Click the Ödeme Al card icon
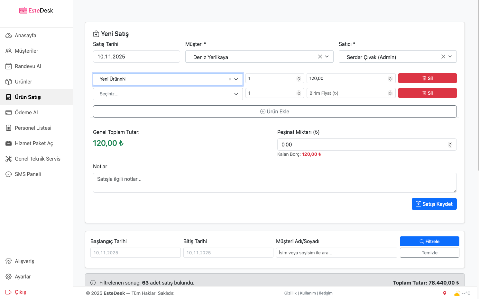This screenshot has width=479, height=299. [x=9, y=112]
